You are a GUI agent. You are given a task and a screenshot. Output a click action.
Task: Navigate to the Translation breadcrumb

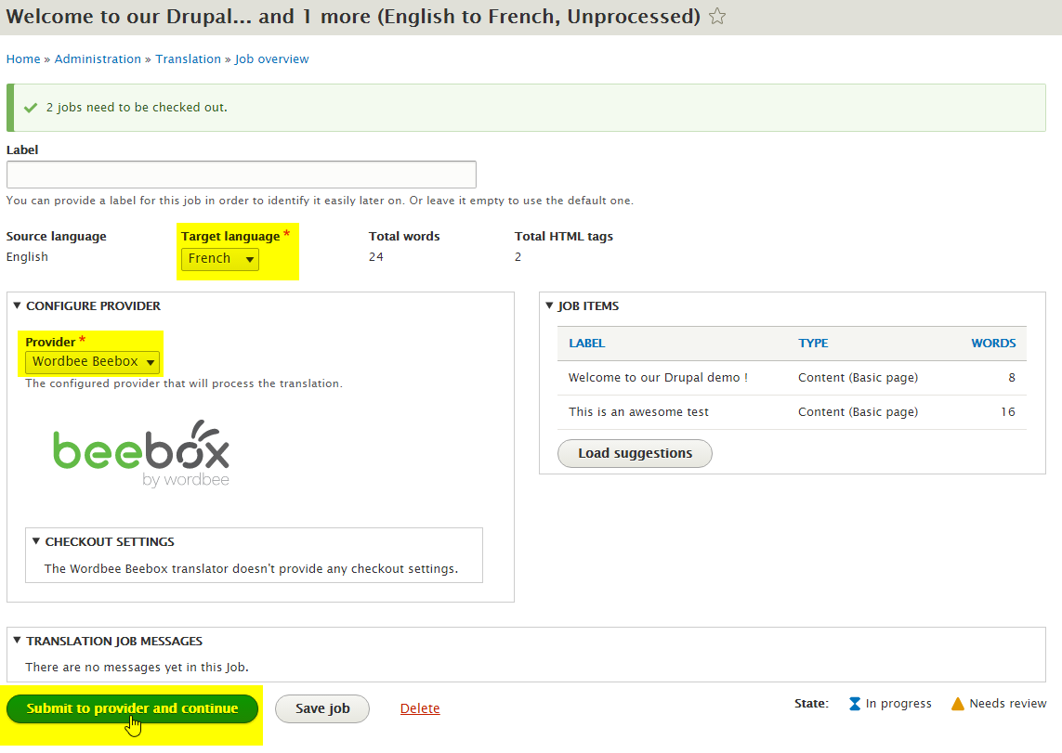pos(188,59)
